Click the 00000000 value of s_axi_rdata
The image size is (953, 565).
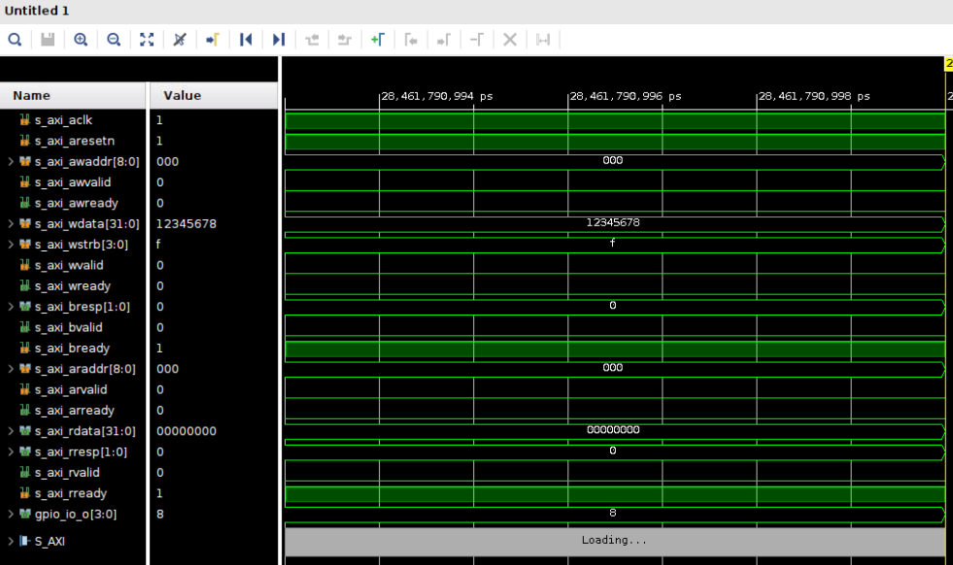point(186,431)
